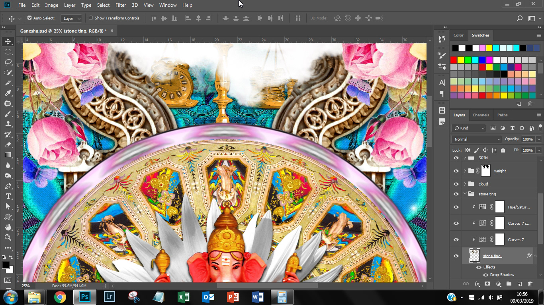Viewport: 544px width, 305px height.
Task: Hide the cloud group
Action: coord(456,184)
